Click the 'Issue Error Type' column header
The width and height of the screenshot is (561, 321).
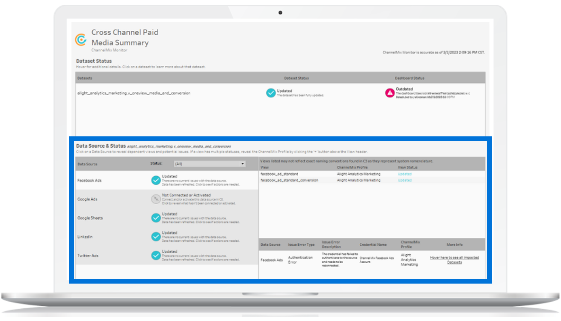pos(301,245)
